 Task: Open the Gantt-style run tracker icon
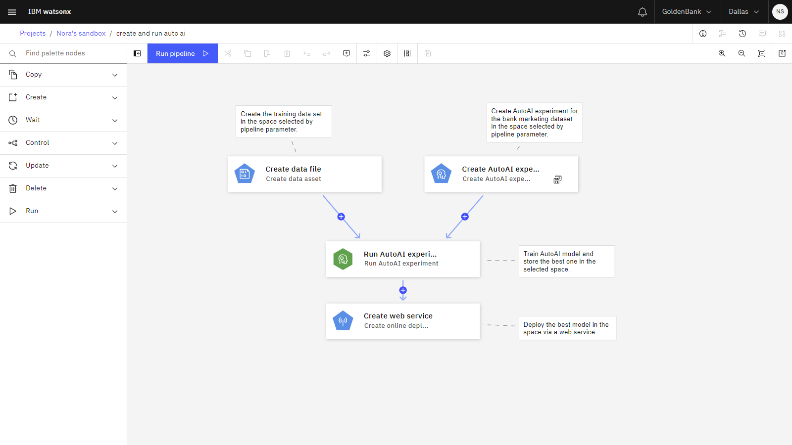click(723, 34)
